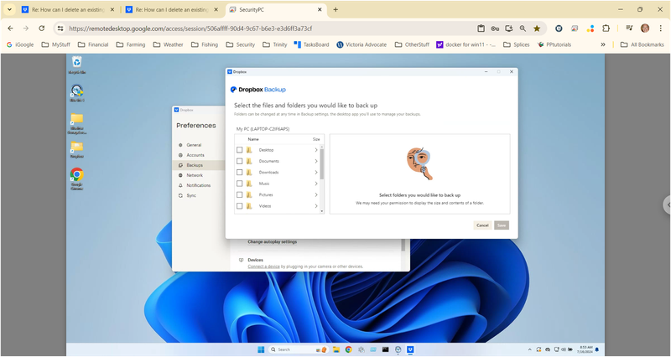Click Dropbox icon in remote taskbar
Viewport: 671px width, 357px height.
pos(410,349)
